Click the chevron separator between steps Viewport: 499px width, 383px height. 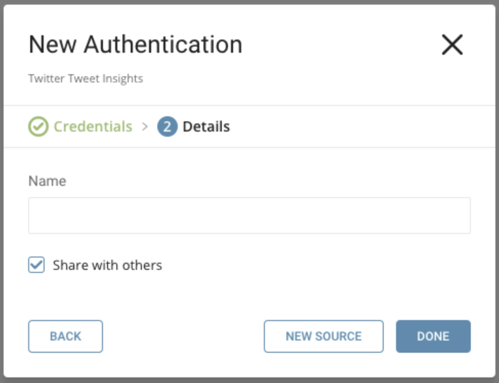[x=145, y=126]
